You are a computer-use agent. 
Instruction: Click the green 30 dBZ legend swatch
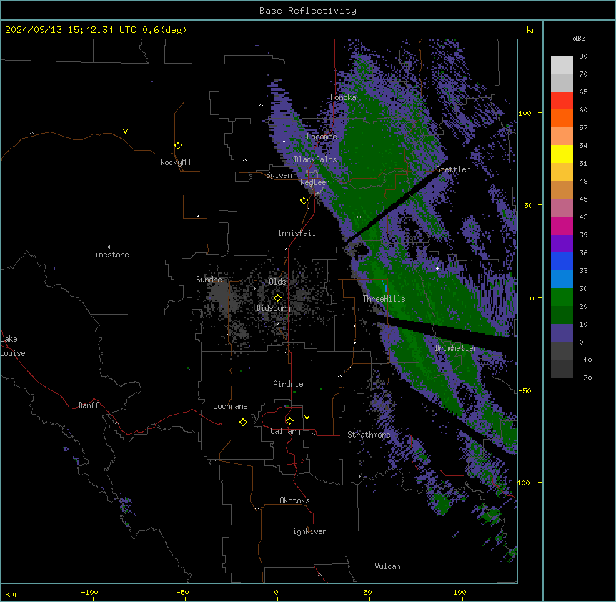click(x=562, y=297)
